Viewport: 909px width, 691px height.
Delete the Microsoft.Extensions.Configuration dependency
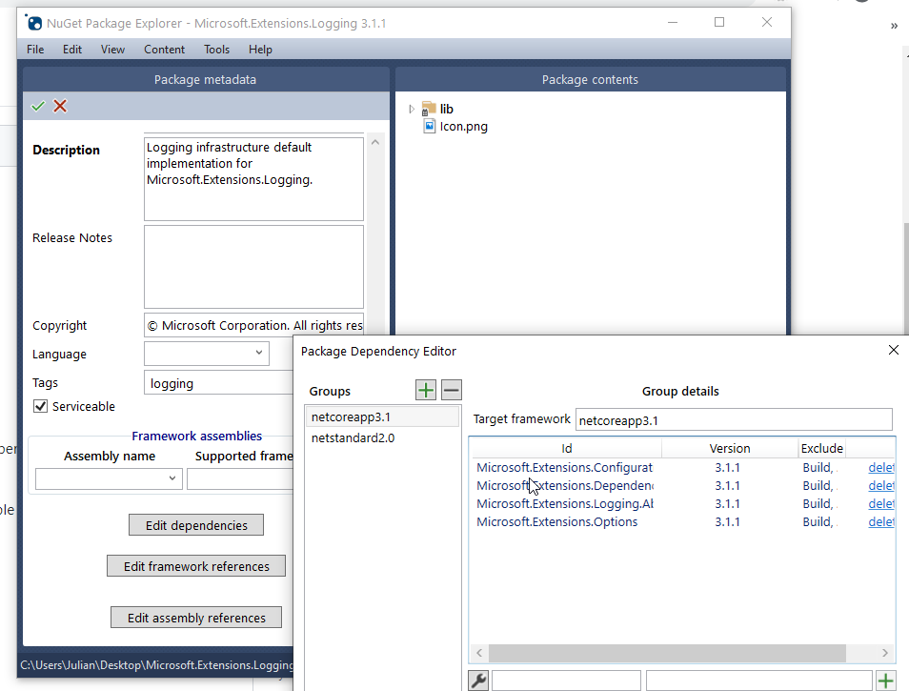[x=881, y=467]
